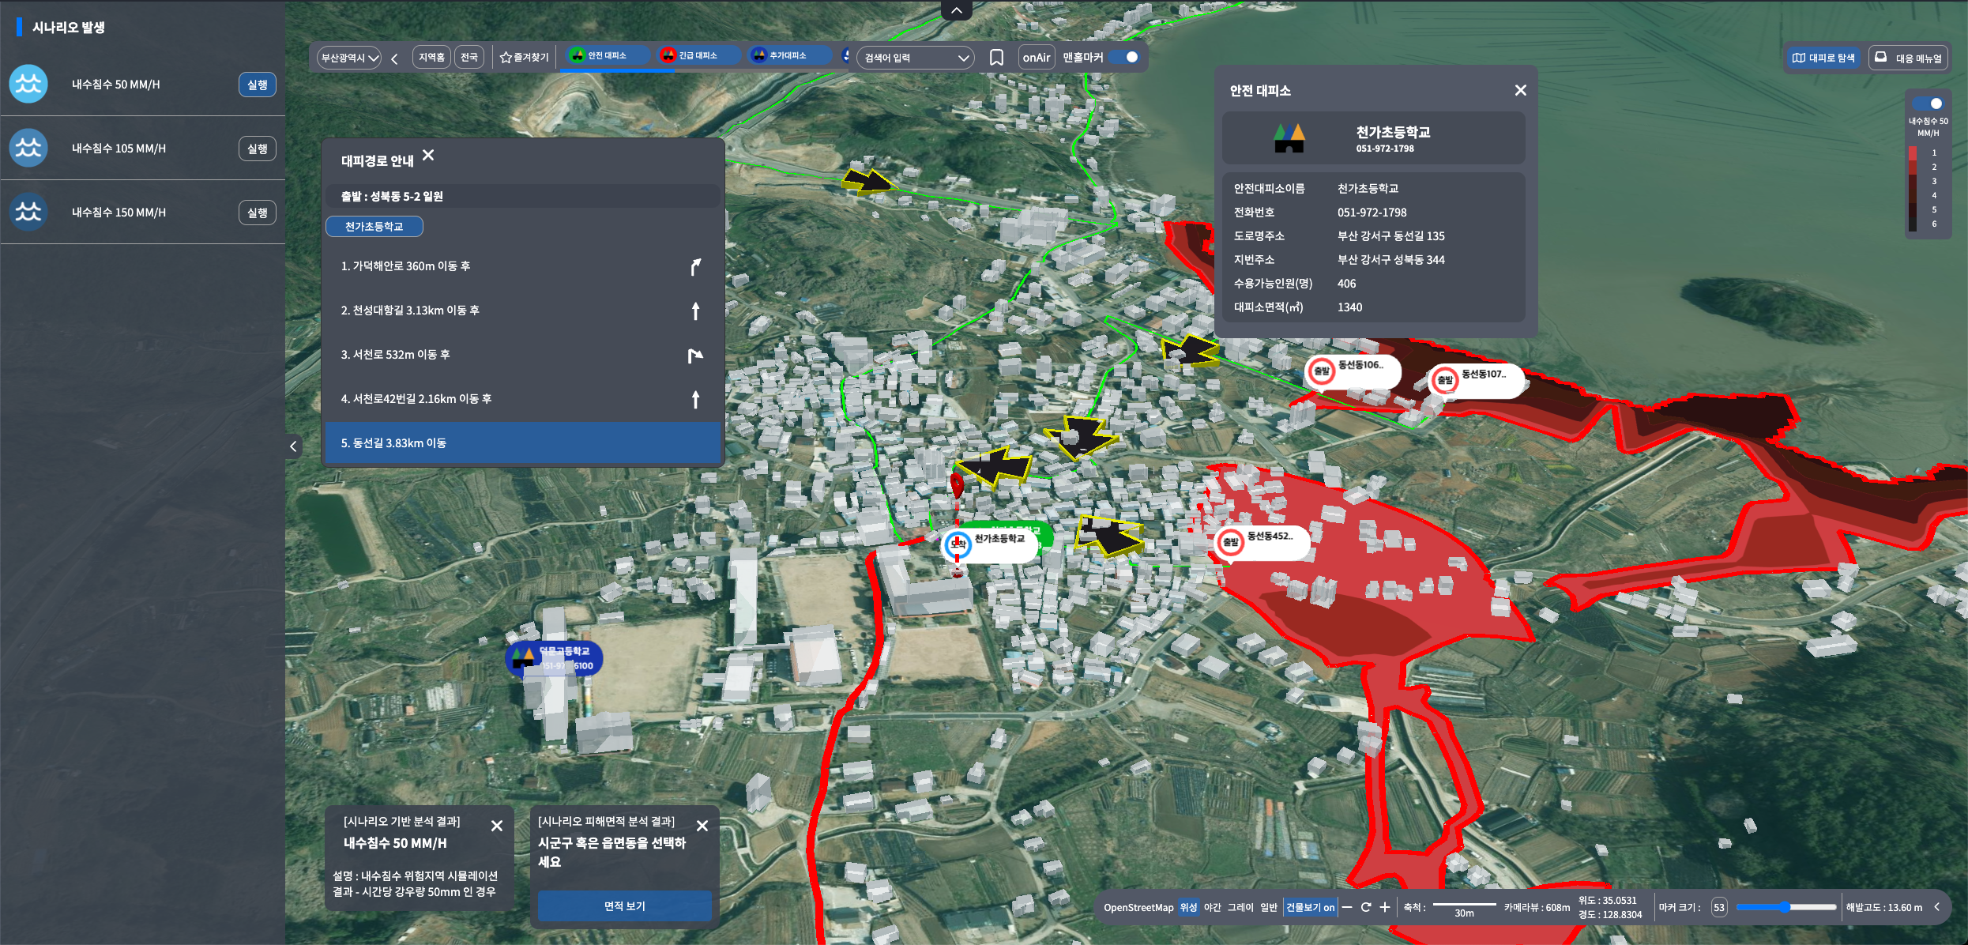Zoom out with the minus icon

pos(1347,907)
